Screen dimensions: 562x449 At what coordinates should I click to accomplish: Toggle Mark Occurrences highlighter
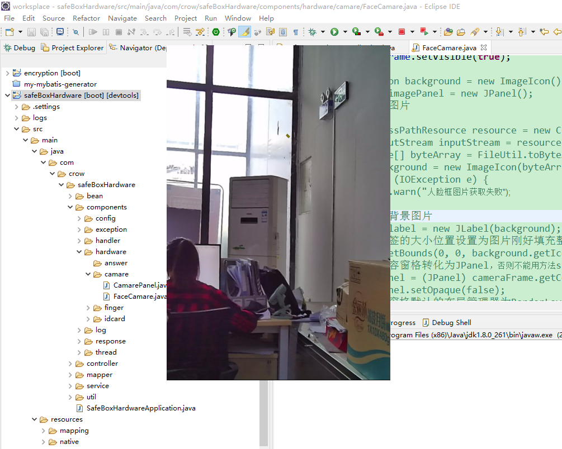coord(245,32)
